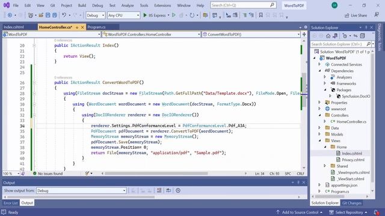385x216 pixels.
Task: Expand the Connected Services node
Action: (319, 64)
